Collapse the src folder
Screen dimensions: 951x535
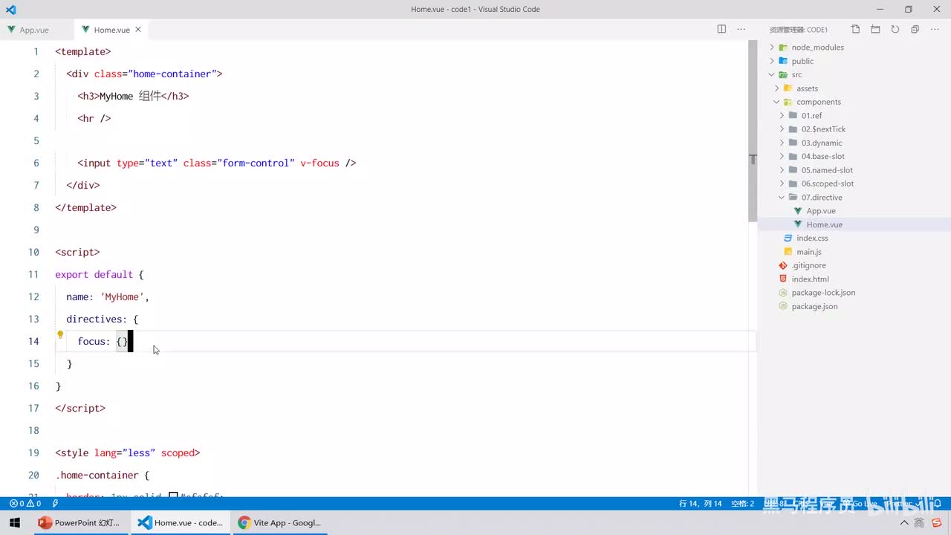796,75
